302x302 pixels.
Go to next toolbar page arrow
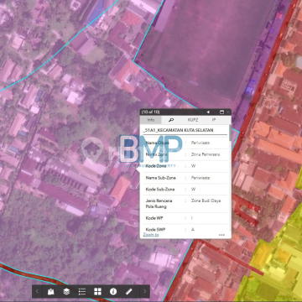[x=144, y=292]
